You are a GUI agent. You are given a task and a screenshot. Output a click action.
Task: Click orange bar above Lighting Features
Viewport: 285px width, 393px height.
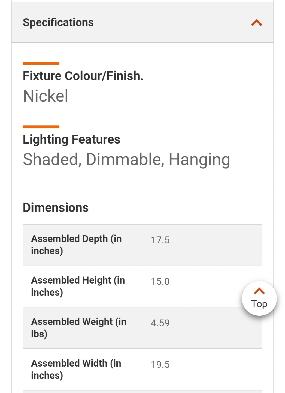pyautogui.click(x=41, y=127)
